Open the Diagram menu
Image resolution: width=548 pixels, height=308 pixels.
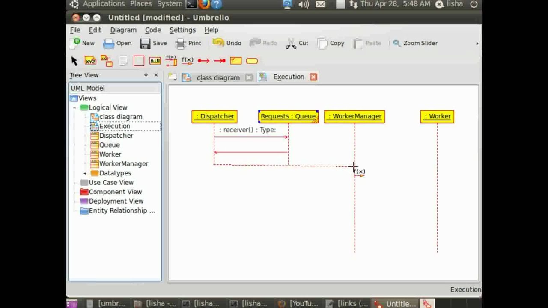point(123,30)
